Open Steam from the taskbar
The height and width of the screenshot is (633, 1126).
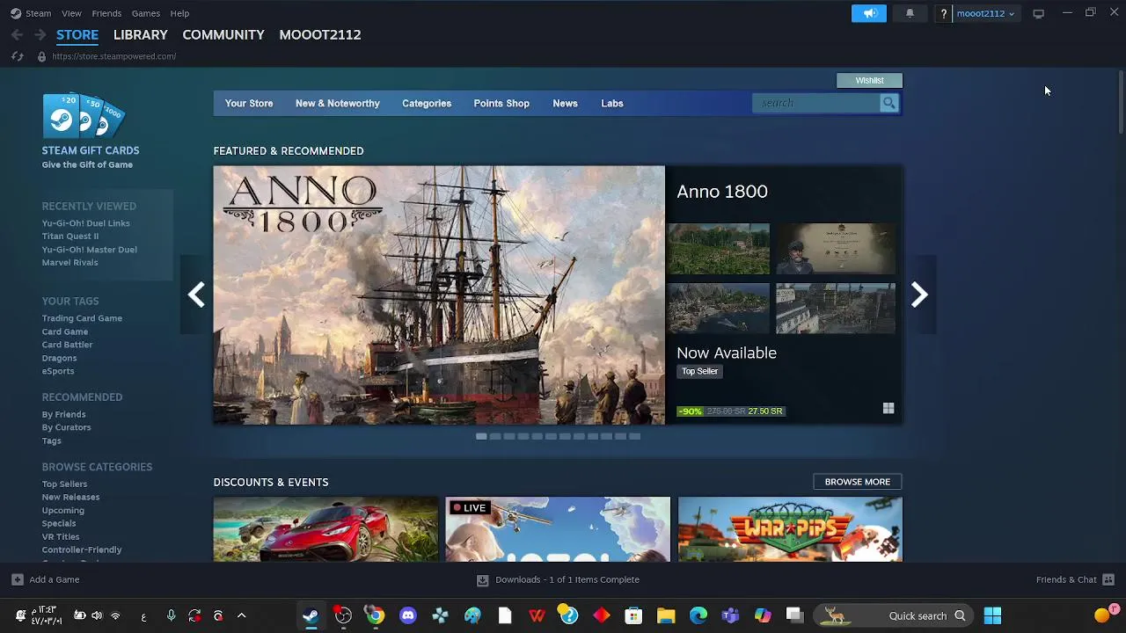click(311, 615)
